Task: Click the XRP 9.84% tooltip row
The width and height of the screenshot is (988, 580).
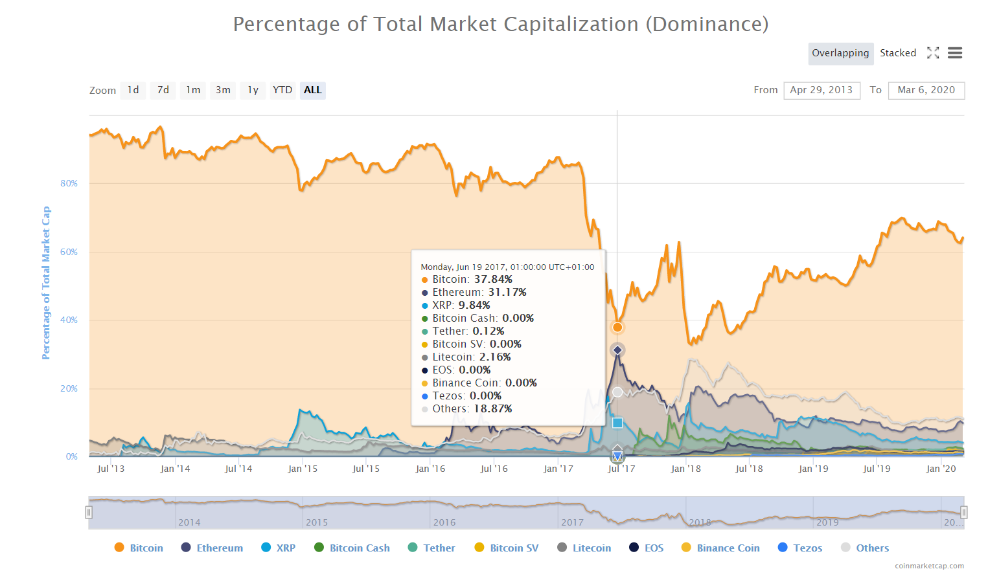Action: (456, 306)
